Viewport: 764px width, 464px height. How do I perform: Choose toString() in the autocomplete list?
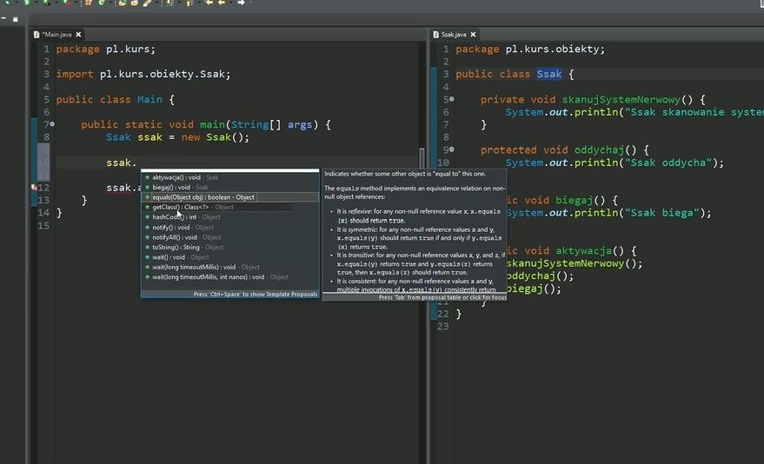(176, 248)
